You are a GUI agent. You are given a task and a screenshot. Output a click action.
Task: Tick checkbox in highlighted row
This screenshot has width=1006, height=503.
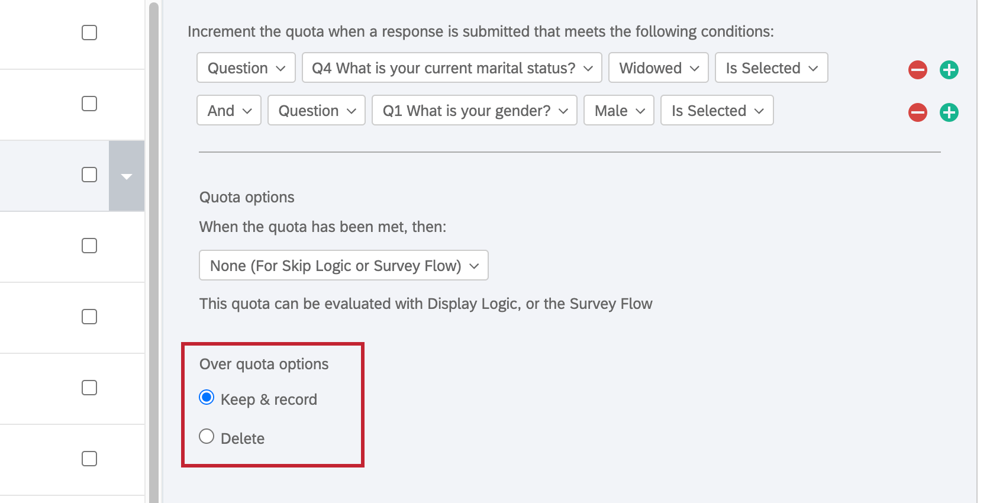pos(89,175)
